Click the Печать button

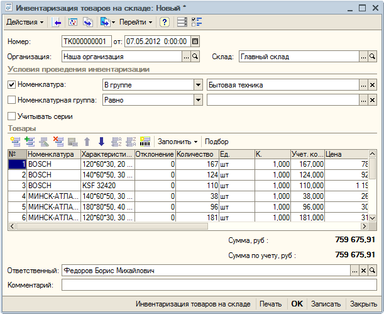coord(270,304)
